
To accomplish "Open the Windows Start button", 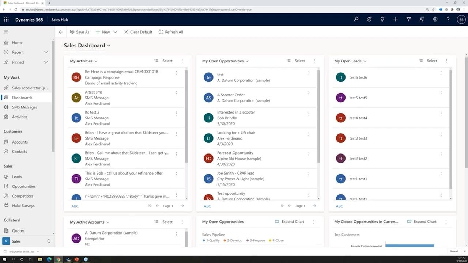I will coord(4,259).
